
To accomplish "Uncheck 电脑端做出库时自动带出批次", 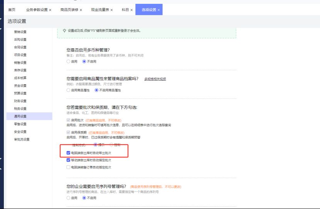I will 68,153.
